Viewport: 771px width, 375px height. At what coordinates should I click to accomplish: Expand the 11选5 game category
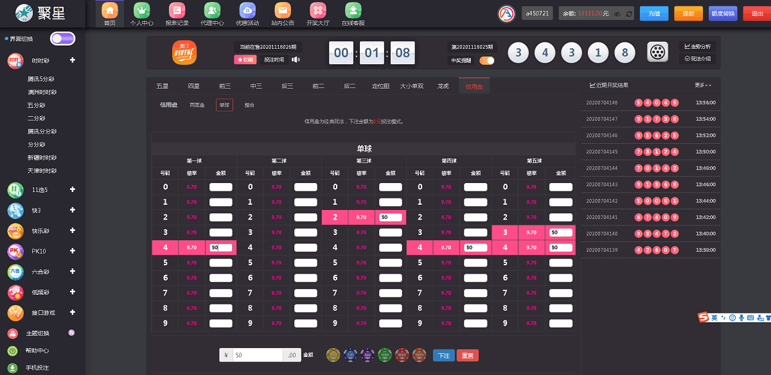tap(73, 189)
